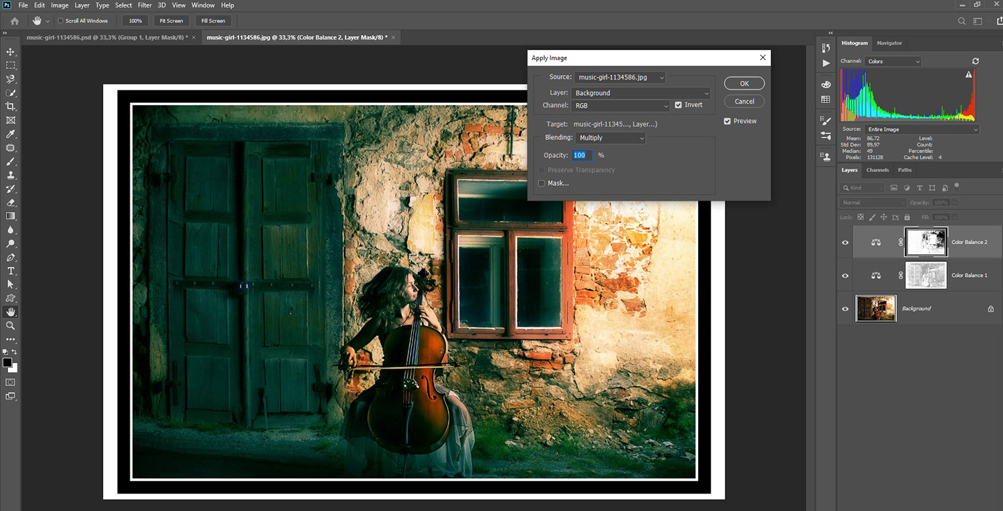The height and width of the screenshot is (511, 1003).
Task: Select the Eyedropper tool
Action: coord(11,134)
